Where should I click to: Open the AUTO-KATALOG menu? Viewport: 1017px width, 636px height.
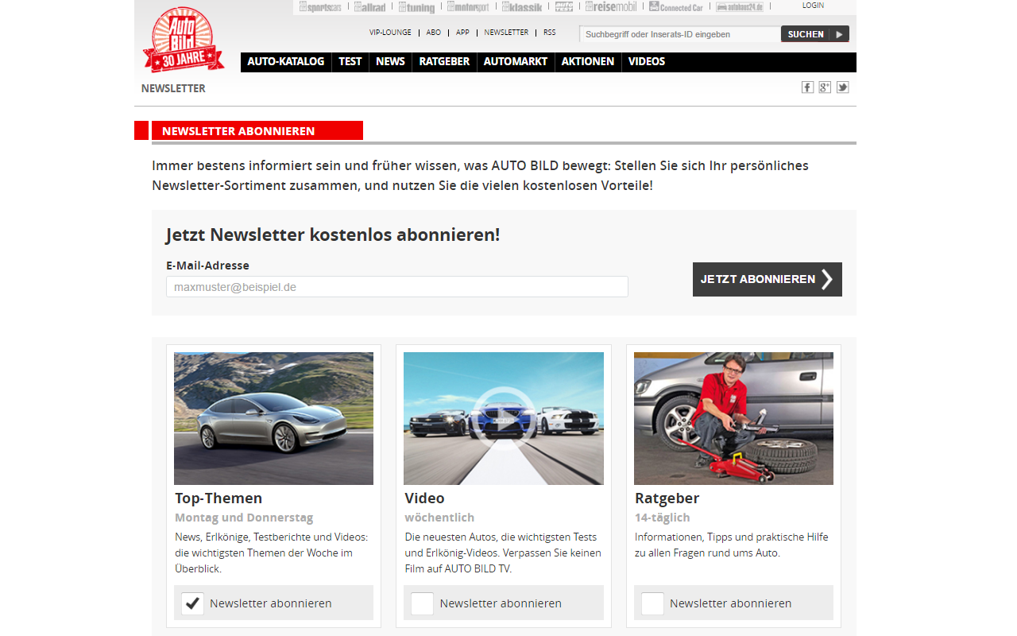pyautogui.click(x=286, y=62)
